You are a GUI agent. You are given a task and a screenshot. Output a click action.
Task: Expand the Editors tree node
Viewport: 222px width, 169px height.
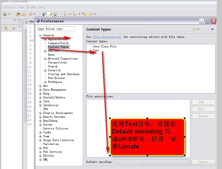(x=45, y=51)
